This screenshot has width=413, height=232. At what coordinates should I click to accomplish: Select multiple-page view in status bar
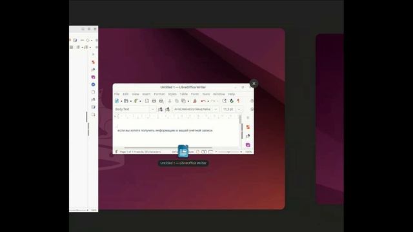[x=204, y=152]
